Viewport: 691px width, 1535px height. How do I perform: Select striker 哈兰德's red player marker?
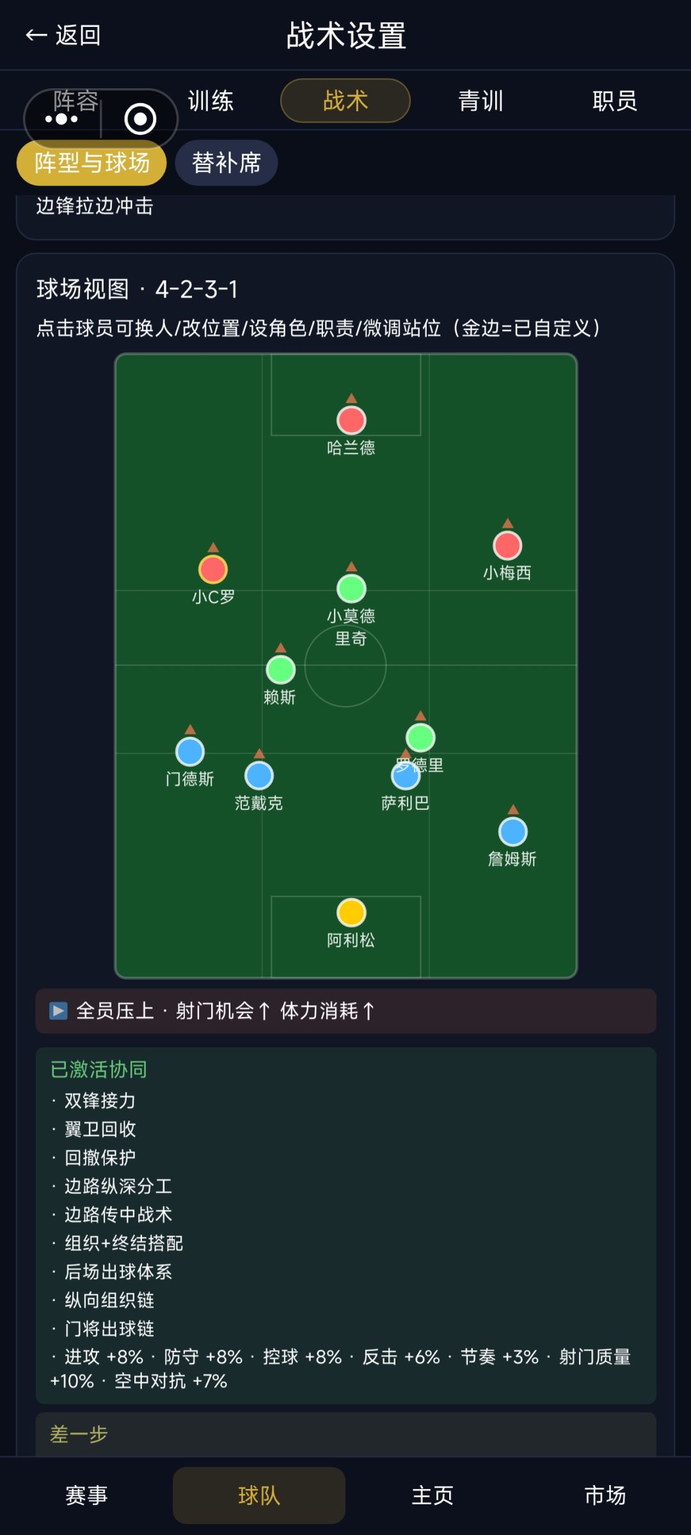tap(351, 420)
